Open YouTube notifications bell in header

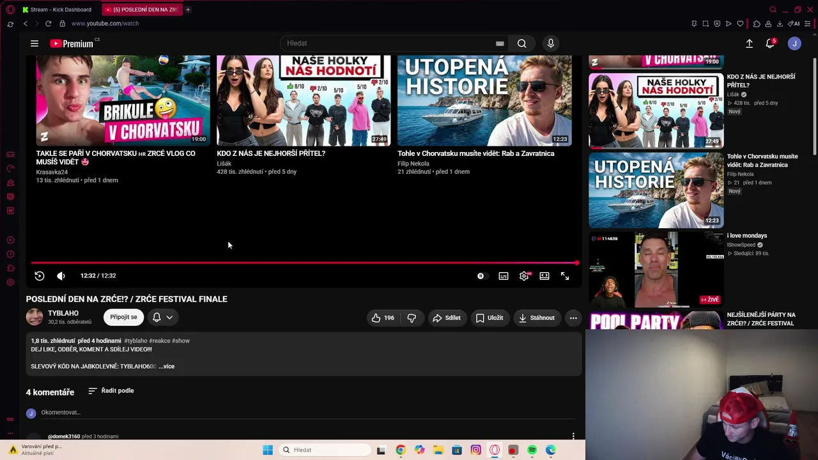[x=770, y=43]
